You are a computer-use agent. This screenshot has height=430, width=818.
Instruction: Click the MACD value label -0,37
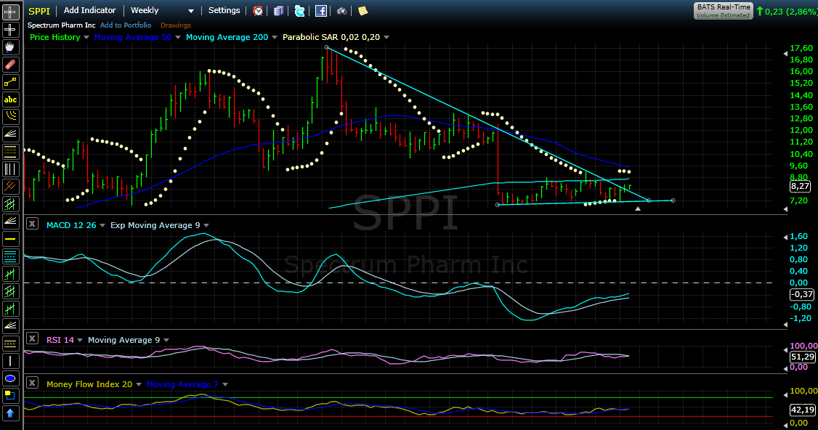802,294
